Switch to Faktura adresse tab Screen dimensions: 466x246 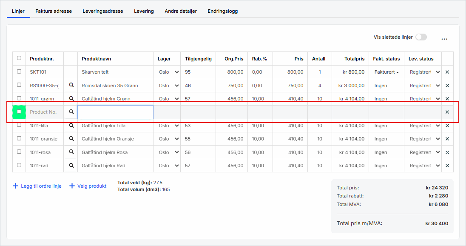[54, 11]
